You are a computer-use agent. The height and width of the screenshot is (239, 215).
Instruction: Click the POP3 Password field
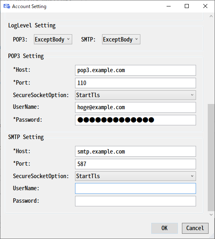(136, 120)
